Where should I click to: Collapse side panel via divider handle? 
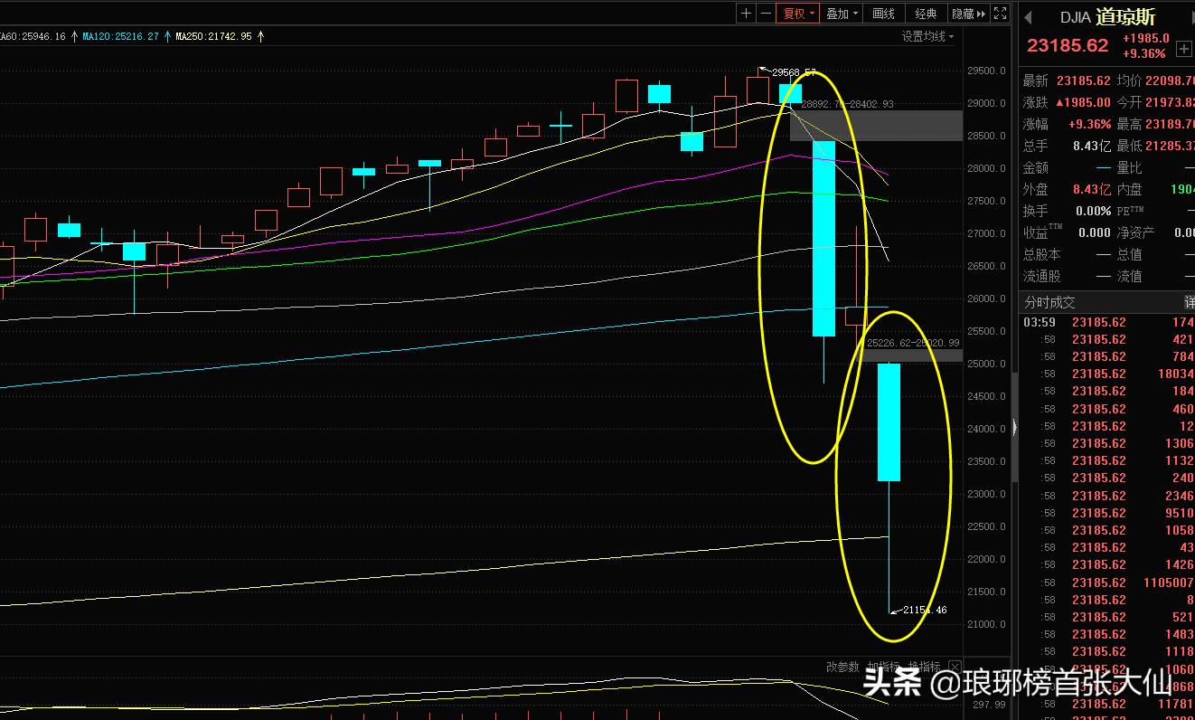pos(1014,425)
